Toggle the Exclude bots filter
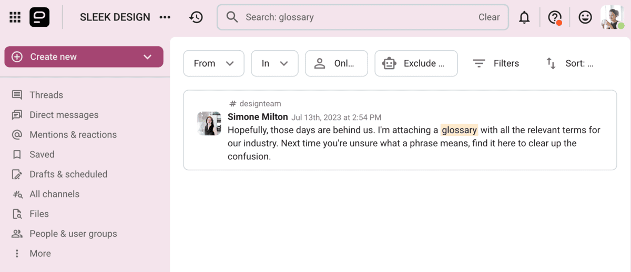The height and width of the screenshot is (272, 631). pos(416,63)
